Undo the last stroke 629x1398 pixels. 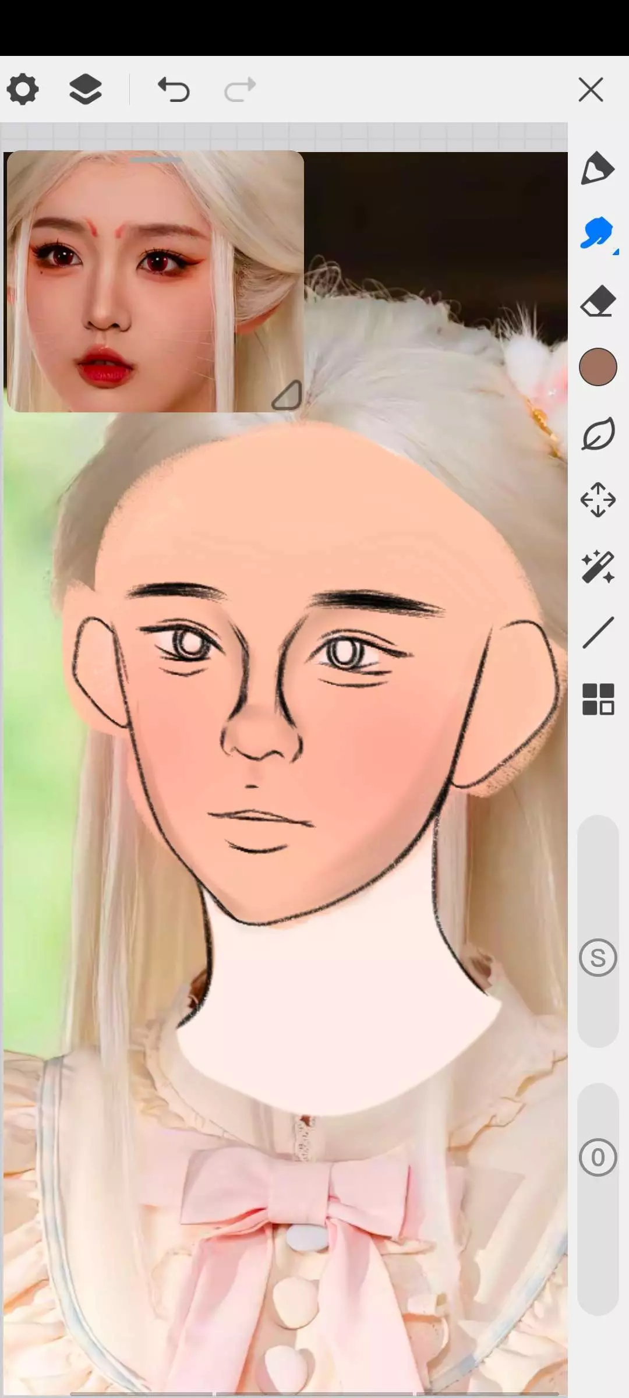(x=174, y=90)
